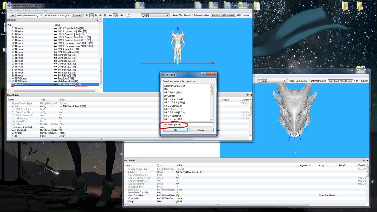Click Cancel in the NifSkope dialog

201,130
